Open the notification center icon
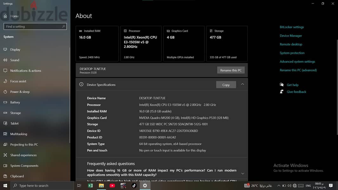Image resolution: width=338 pixels, height=190 pixels. [331, 186]
